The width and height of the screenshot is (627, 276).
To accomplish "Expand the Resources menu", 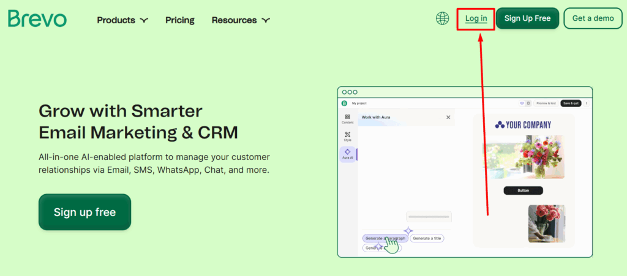I will point(241,20).
